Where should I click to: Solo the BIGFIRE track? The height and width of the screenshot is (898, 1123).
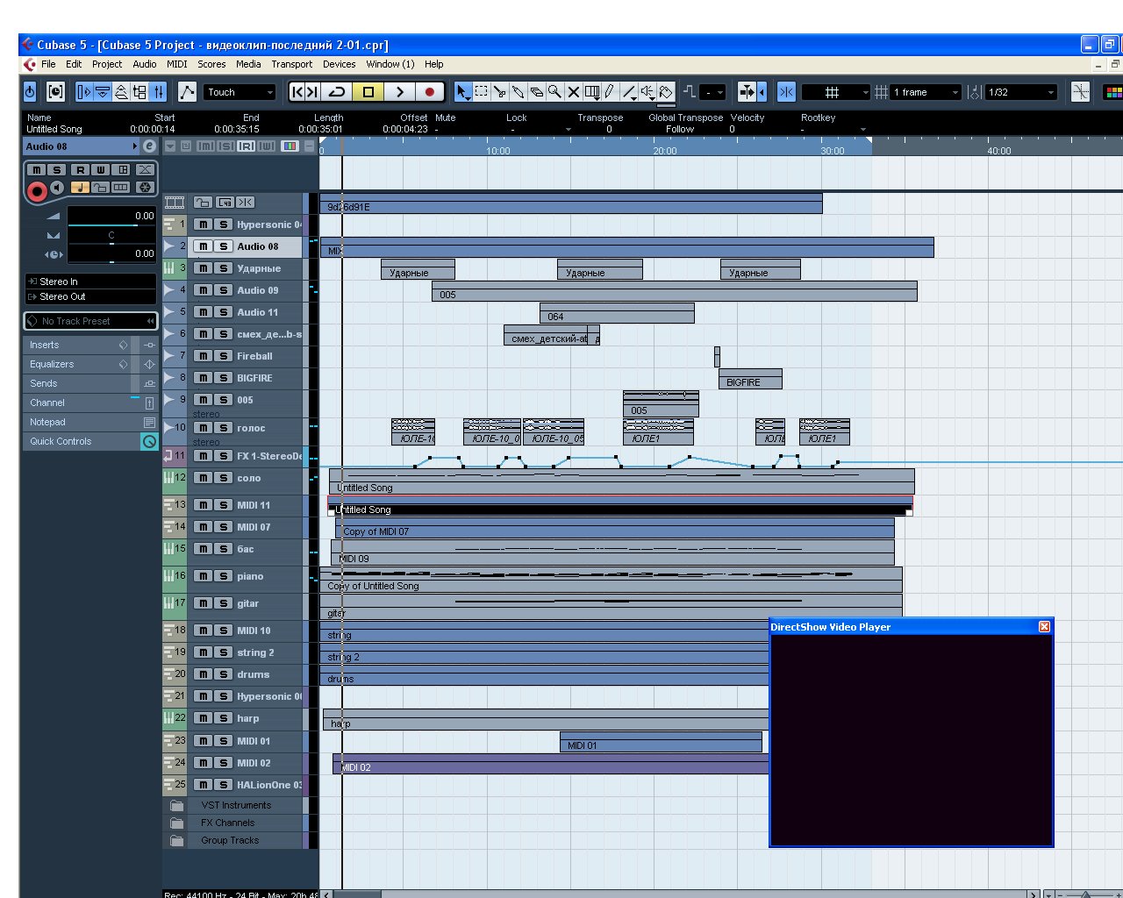[224, 378]
